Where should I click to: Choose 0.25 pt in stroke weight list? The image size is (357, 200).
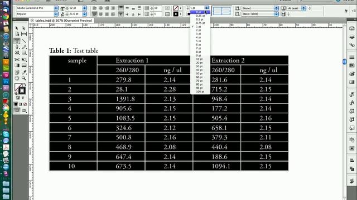200,16
